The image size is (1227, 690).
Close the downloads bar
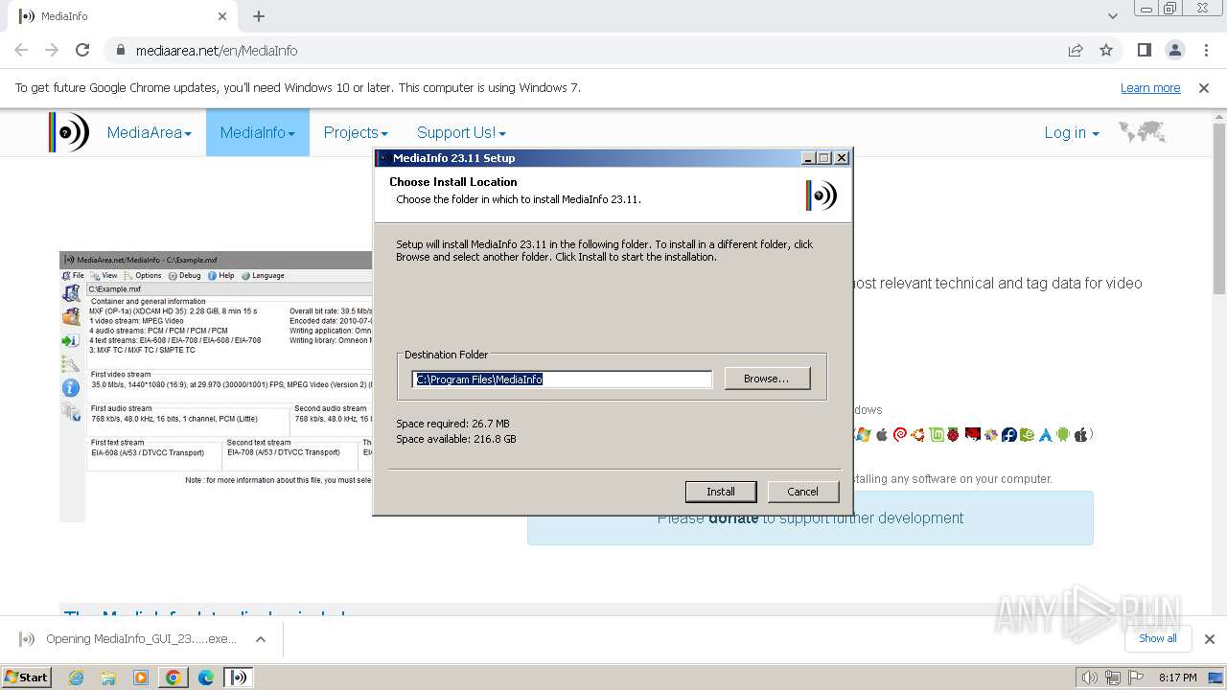click(1209, 639)
